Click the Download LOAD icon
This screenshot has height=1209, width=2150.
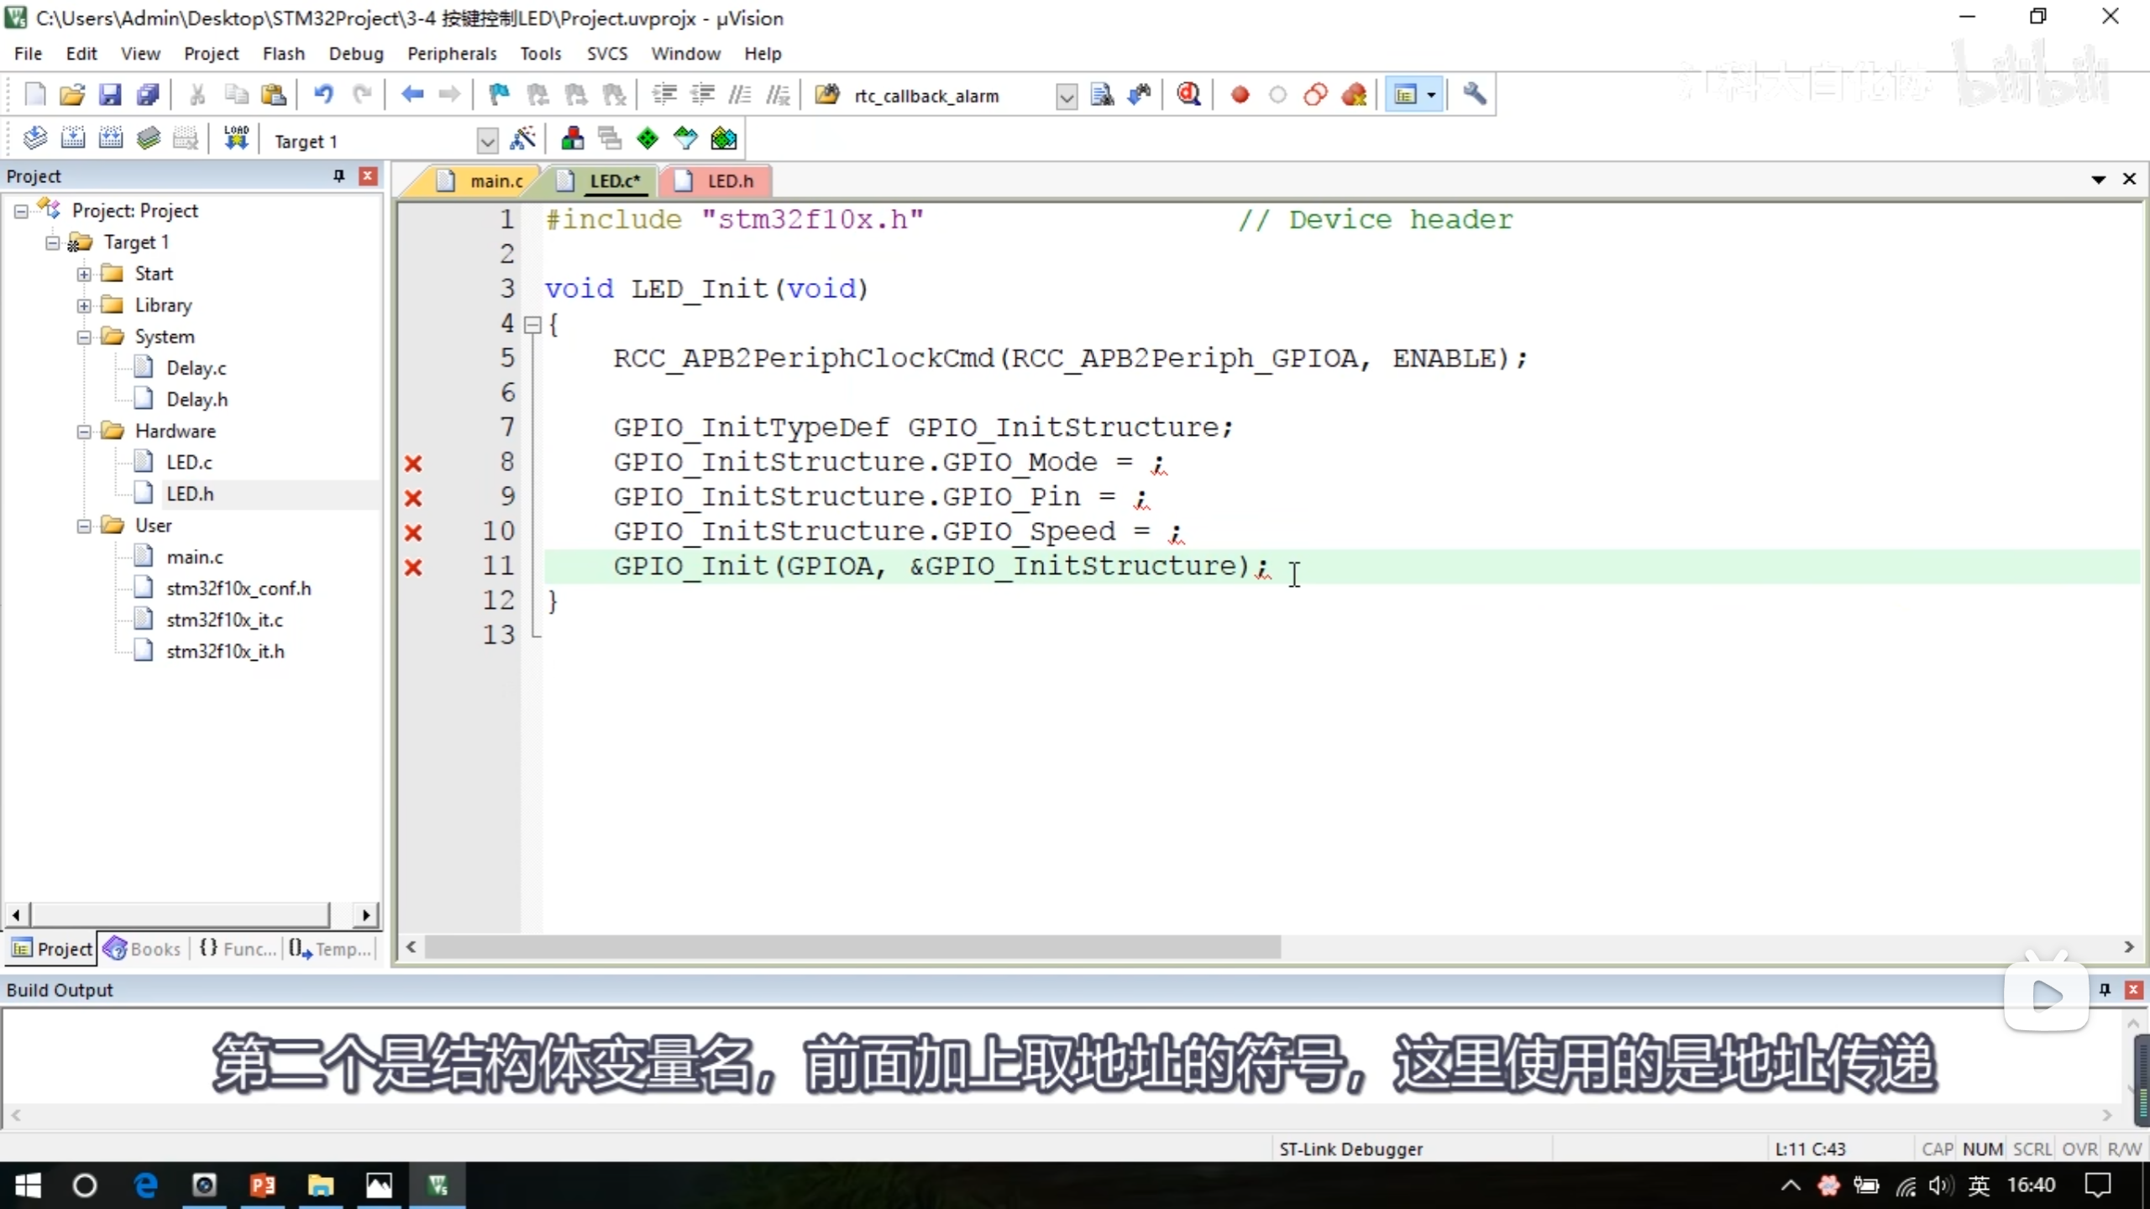click(x=236, y=139)
